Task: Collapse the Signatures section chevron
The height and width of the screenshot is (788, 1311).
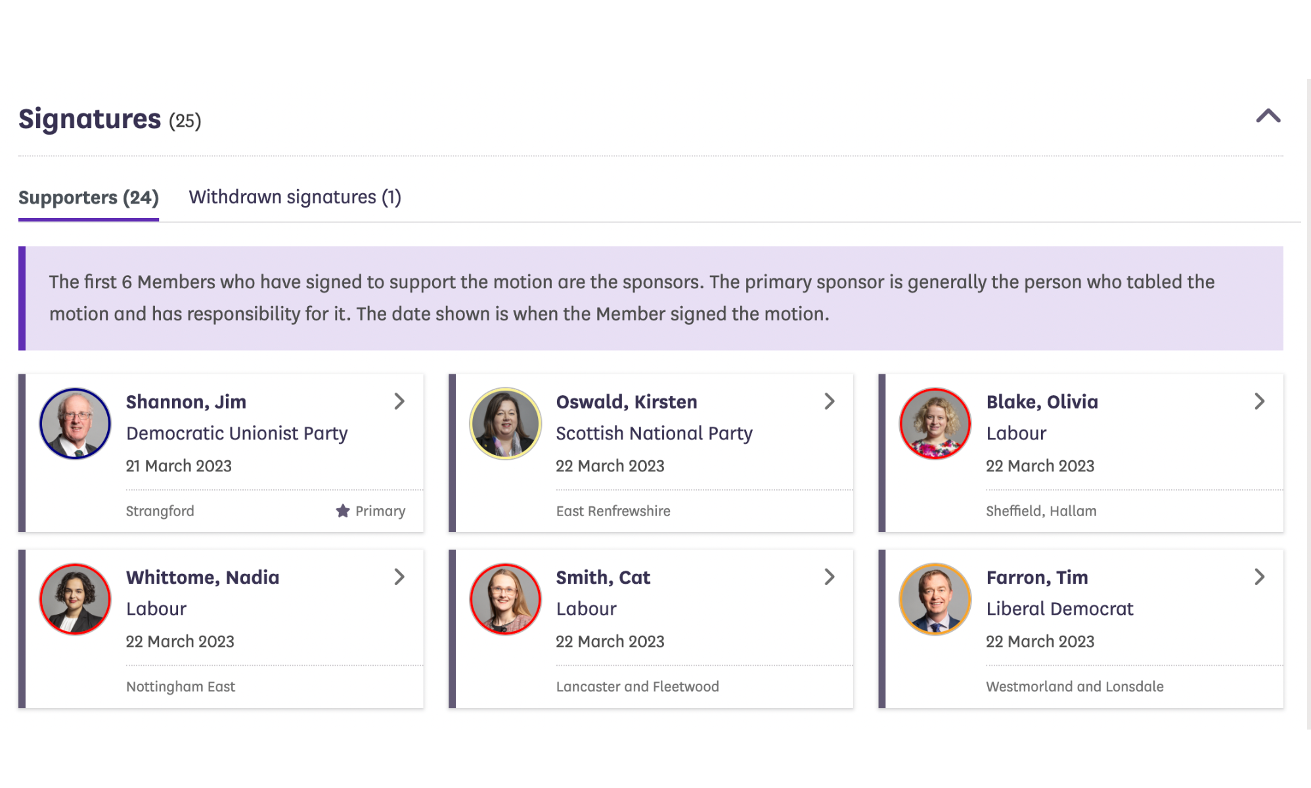Action: tap(1268, 117)
